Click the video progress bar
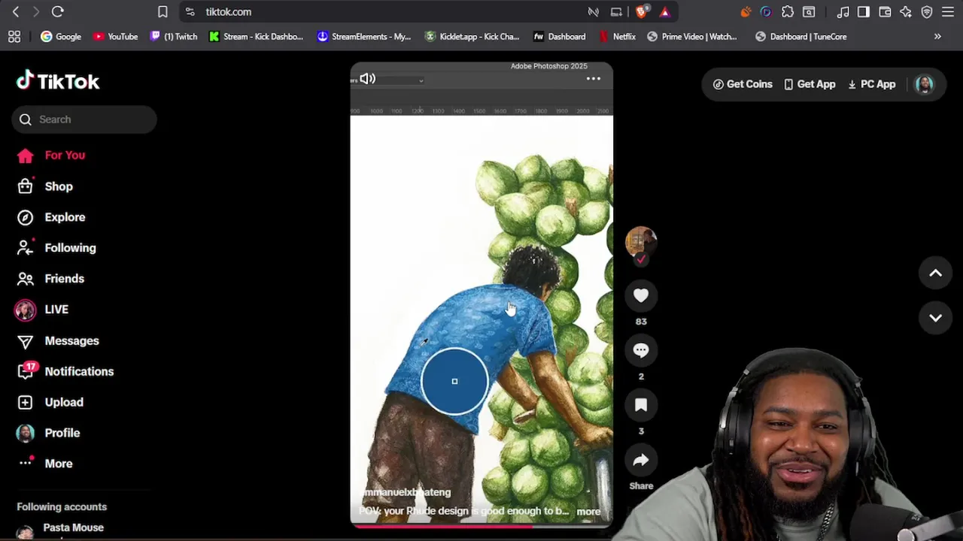 click(x=481, y=527)
